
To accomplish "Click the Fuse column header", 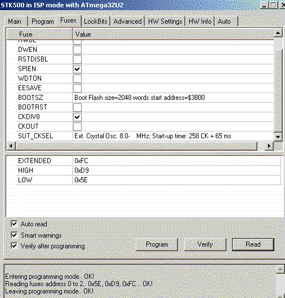I will point(39,34).
